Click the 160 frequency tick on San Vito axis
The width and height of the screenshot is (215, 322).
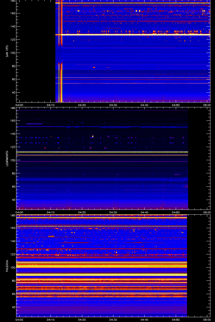point(13,13)
